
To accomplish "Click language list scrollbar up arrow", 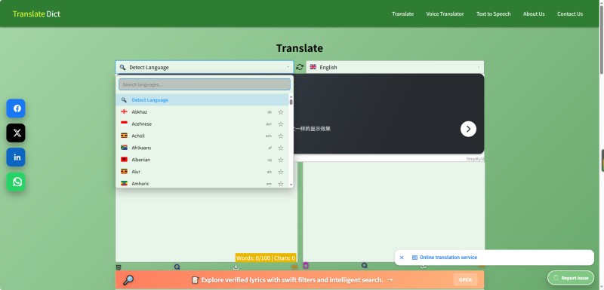I will [291, 96].
